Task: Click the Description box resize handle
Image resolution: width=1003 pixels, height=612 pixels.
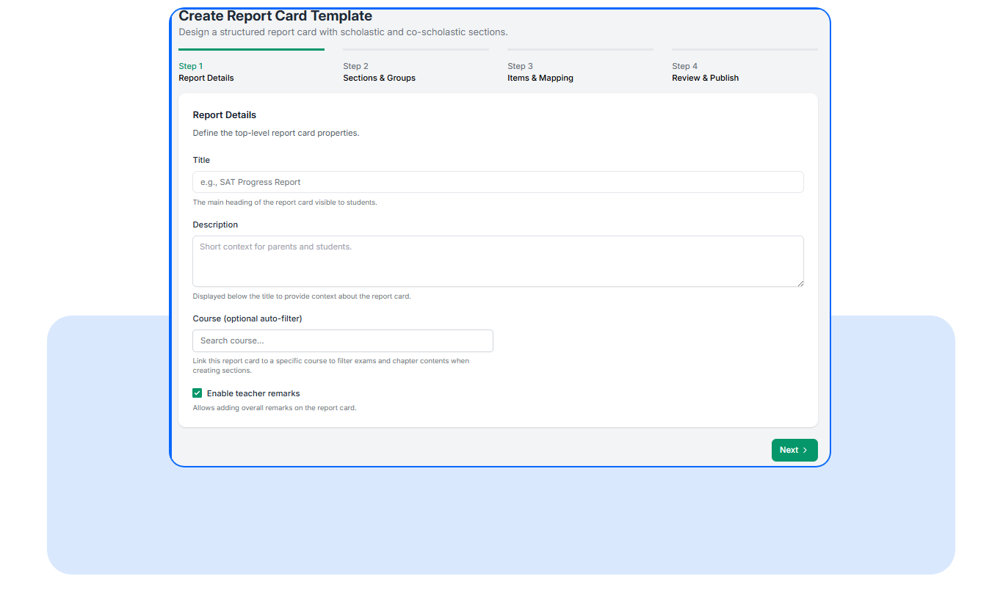Action: [x=800, y=283]
